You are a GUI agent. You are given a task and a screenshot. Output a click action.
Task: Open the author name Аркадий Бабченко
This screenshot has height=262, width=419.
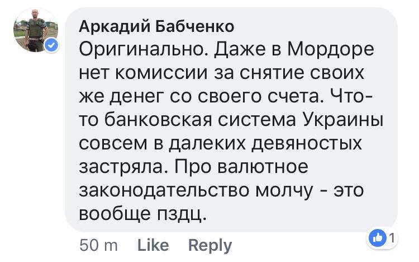point(157,26)
